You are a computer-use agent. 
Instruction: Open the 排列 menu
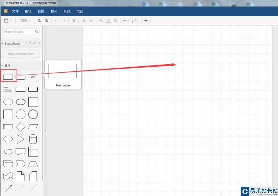click(54, 11)
